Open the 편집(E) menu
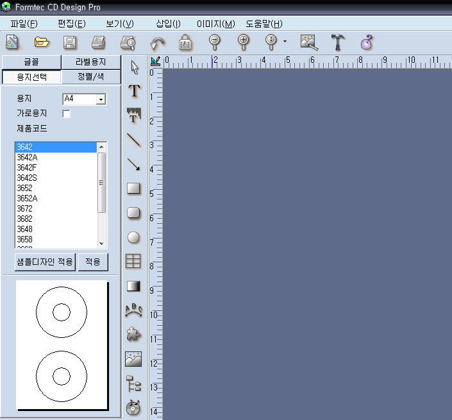The height and width of the screenshot is (420, 452). pos(72,24)
